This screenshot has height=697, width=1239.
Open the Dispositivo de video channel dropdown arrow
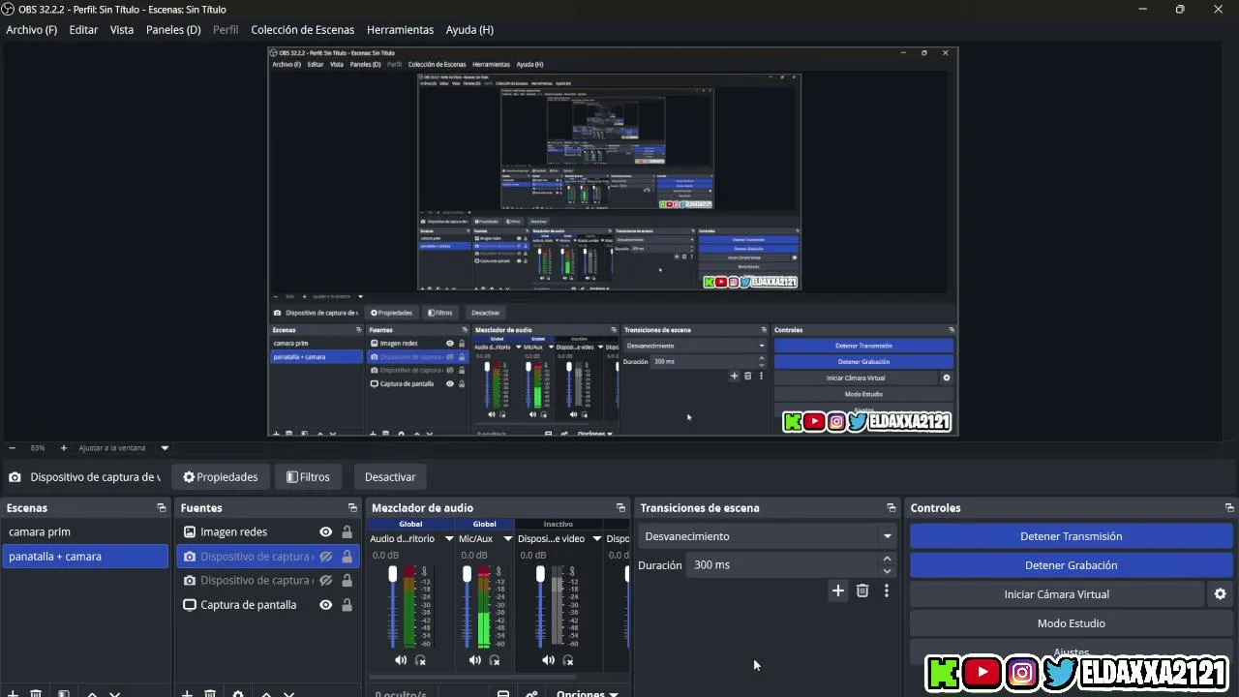tap(596, 539)
